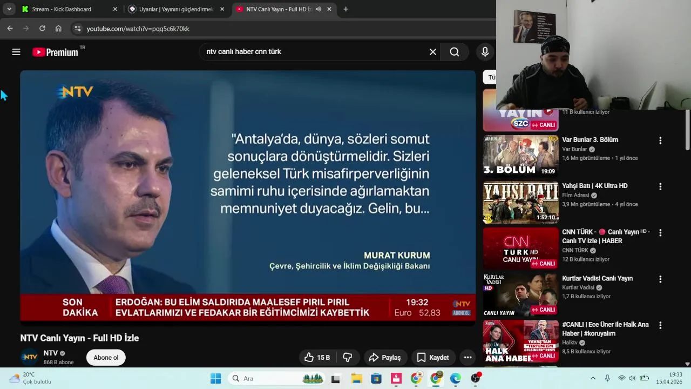Focus the YouTube search input field
The width and height of the screenshot is (691, 389).
point(313,52)
